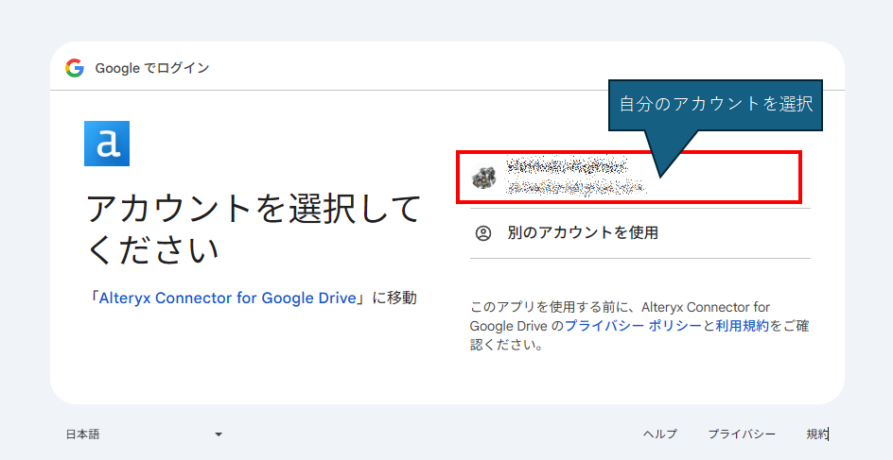Open the 日本語 language dropdown
Screen dimensions: 893x460
(83, 434)
